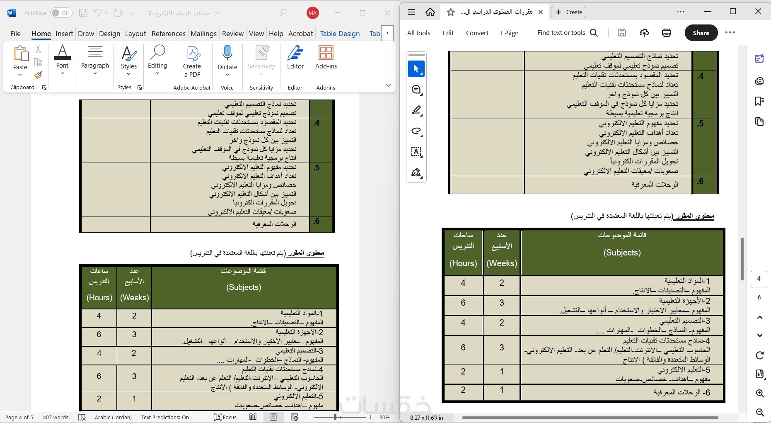771x423 pixels.
Task: Switch to the Design ribbon tab
Action: [110, 34]
